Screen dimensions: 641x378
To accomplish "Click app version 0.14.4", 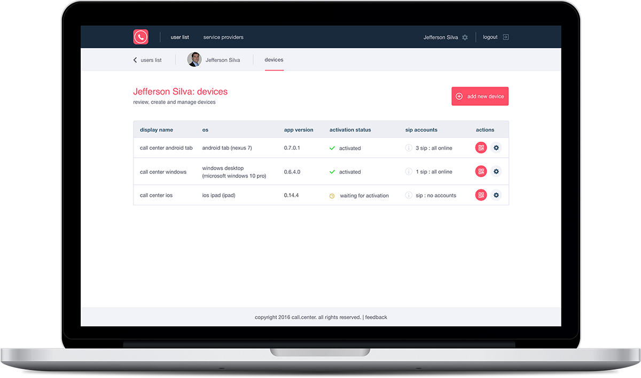I will 291,196.
